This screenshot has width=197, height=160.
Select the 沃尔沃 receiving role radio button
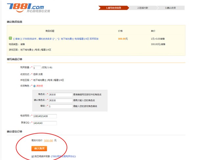click(34, 86)
